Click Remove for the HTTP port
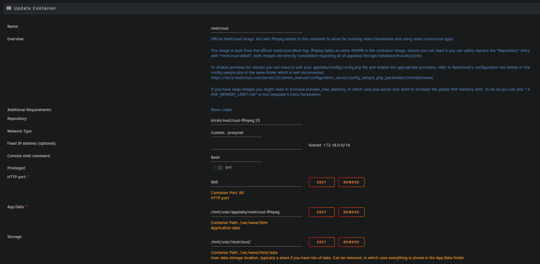This screenshot has width=540, height=264. coord(352,182)
